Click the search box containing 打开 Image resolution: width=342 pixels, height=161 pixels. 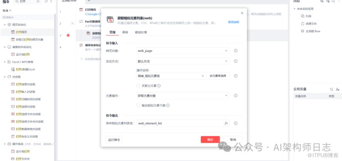pos(27,1)
